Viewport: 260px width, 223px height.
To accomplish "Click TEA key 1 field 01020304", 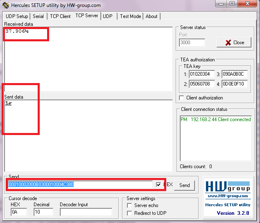I will 202,74.
